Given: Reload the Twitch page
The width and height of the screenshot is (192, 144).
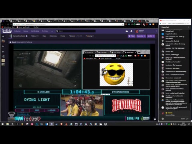Looking at the screenshot, I should pyautogui.click(x=8, y=24).
